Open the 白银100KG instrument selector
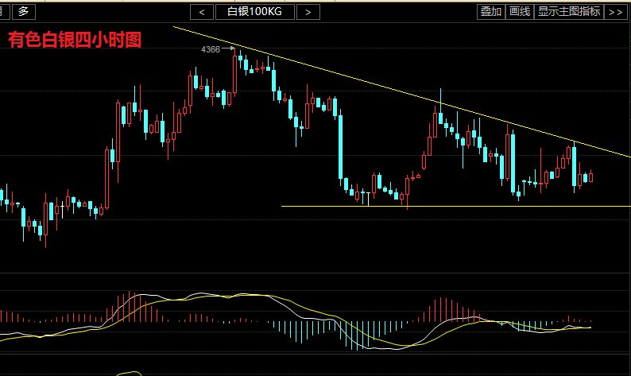Viewport: 631px width, 376px height. (255, 11)
